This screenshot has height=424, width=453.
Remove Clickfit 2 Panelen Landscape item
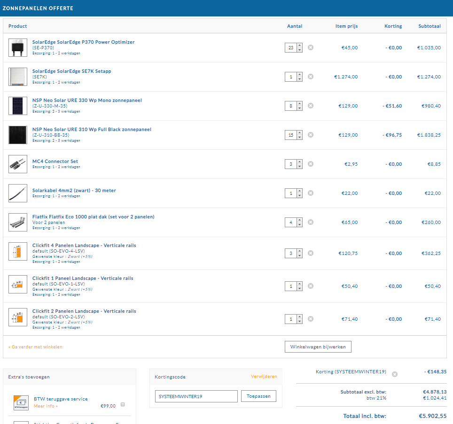click(x=311, y=319)
